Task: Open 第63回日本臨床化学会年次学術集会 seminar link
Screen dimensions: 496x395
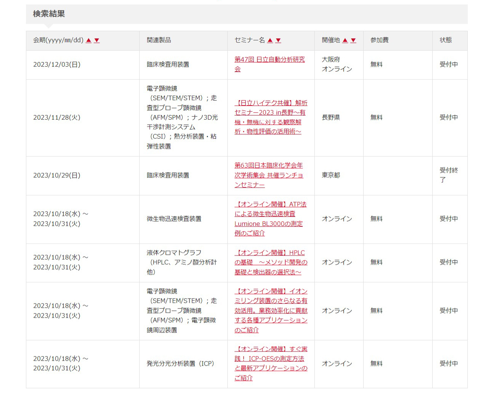Action: pos(269,175)
